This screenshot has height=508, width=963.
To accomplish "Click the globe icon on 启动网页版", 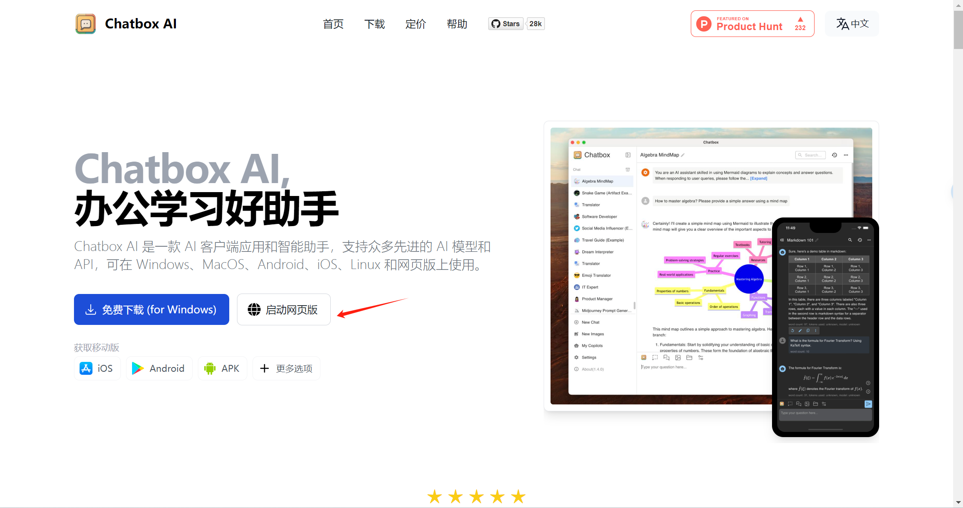I will (x=254, y=309).
